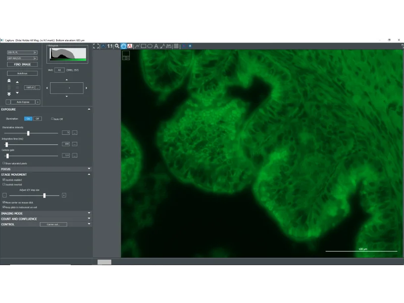This screenshot has height=303, width=404.
Task: Click the coarse focus down double-arrow
Action: click(9, 94)
